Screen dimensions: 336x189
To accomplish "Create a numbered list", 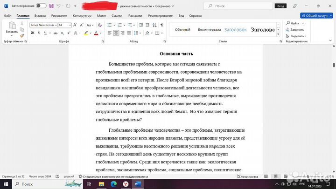I will tap(119, 25).
